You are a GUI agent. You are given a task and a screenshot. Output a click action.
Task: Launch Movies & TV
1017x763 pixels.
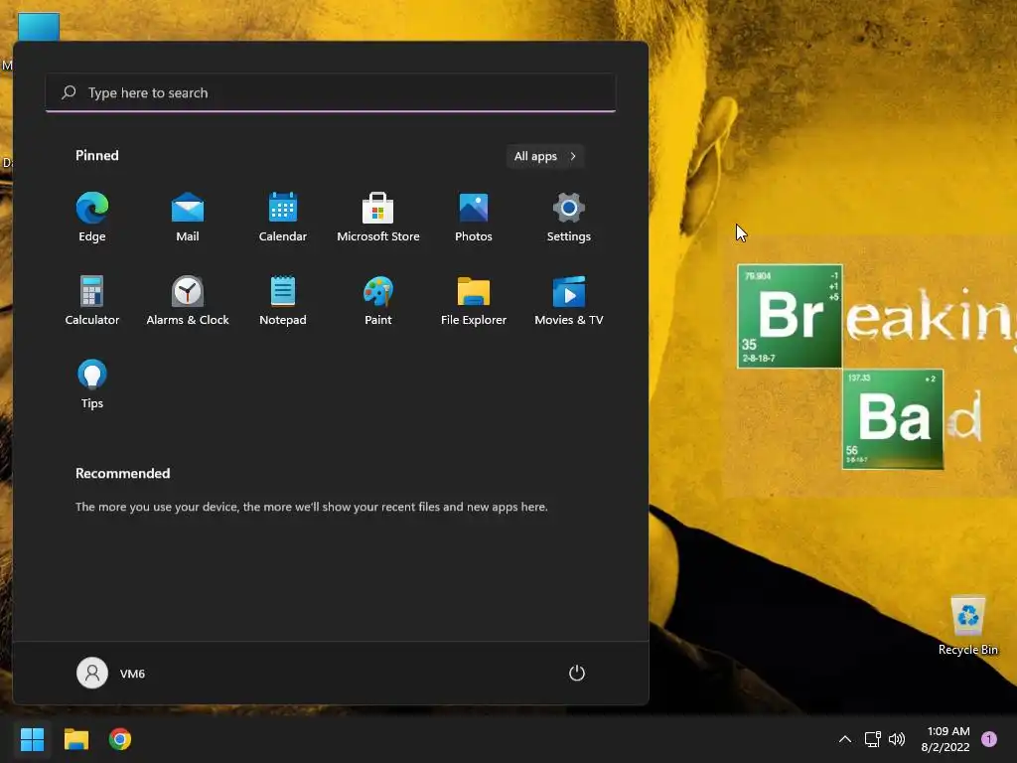[x=569, y=300]
